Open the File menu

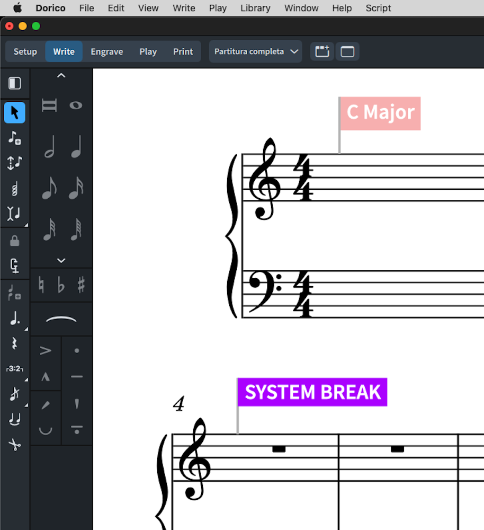[86, 8]
